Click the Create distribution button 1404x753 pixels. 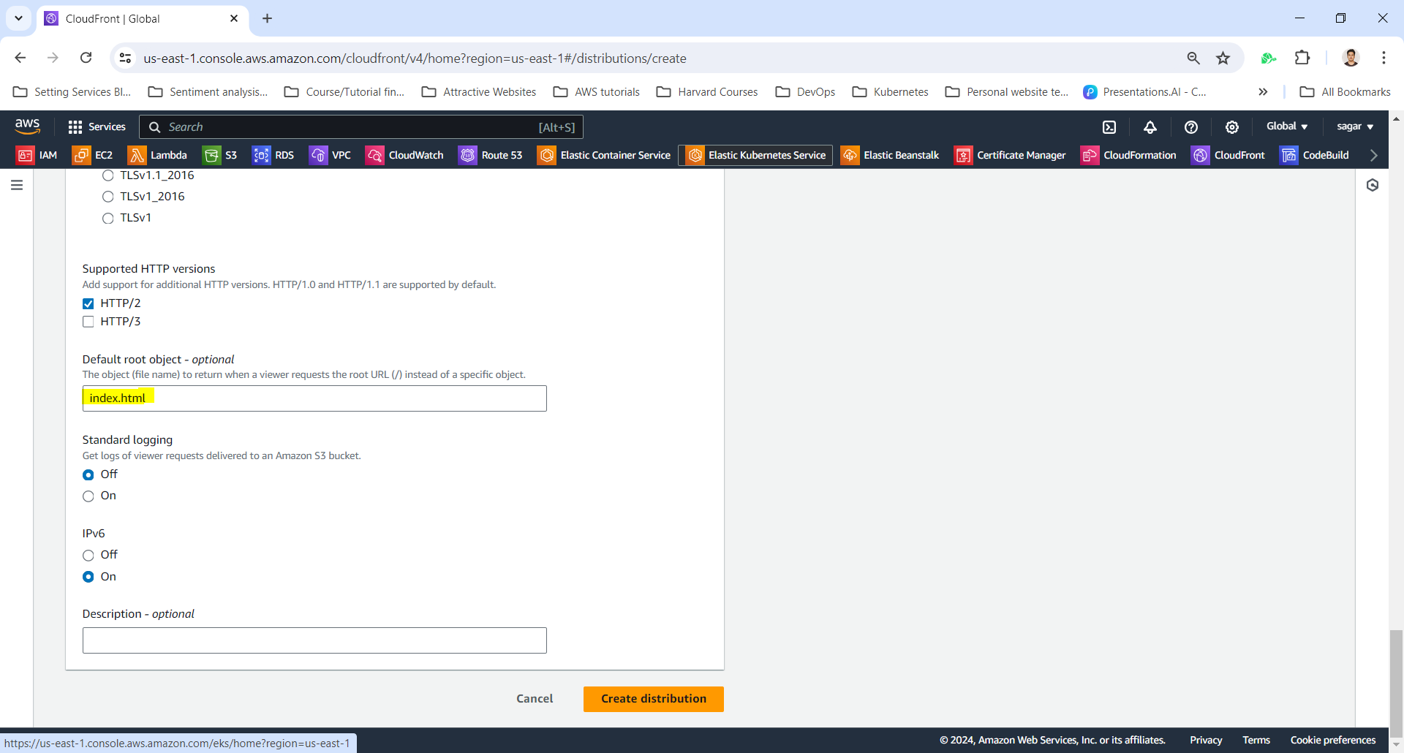tap(653, 699)
